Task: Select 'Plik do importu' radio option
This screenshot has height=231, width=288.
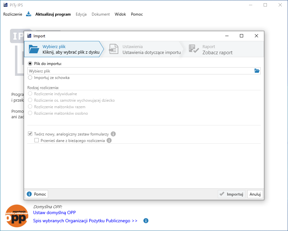Action: 30,64
